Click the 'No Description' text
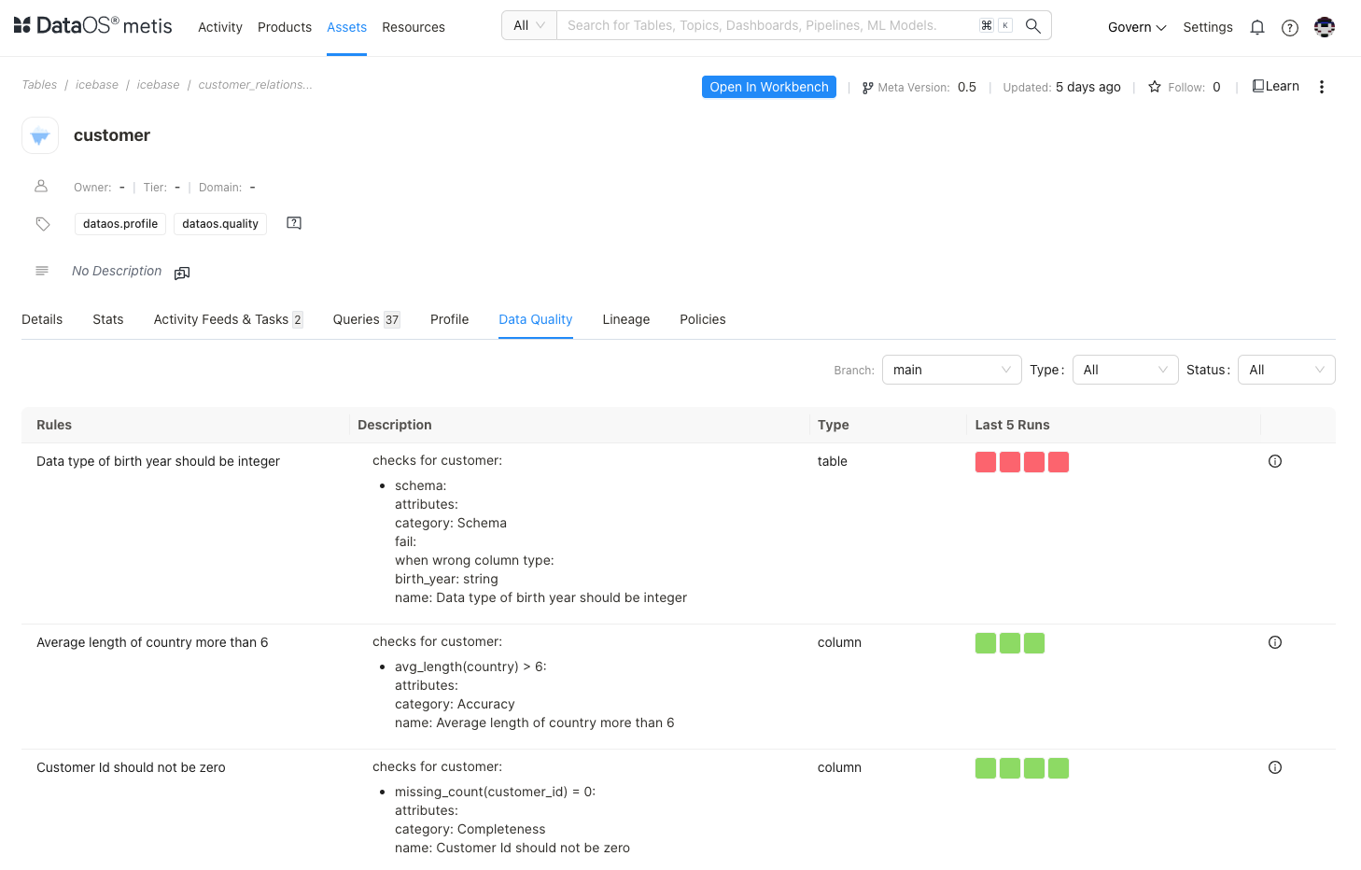Viewport: 1361px width, 870px height. [117, 271]
